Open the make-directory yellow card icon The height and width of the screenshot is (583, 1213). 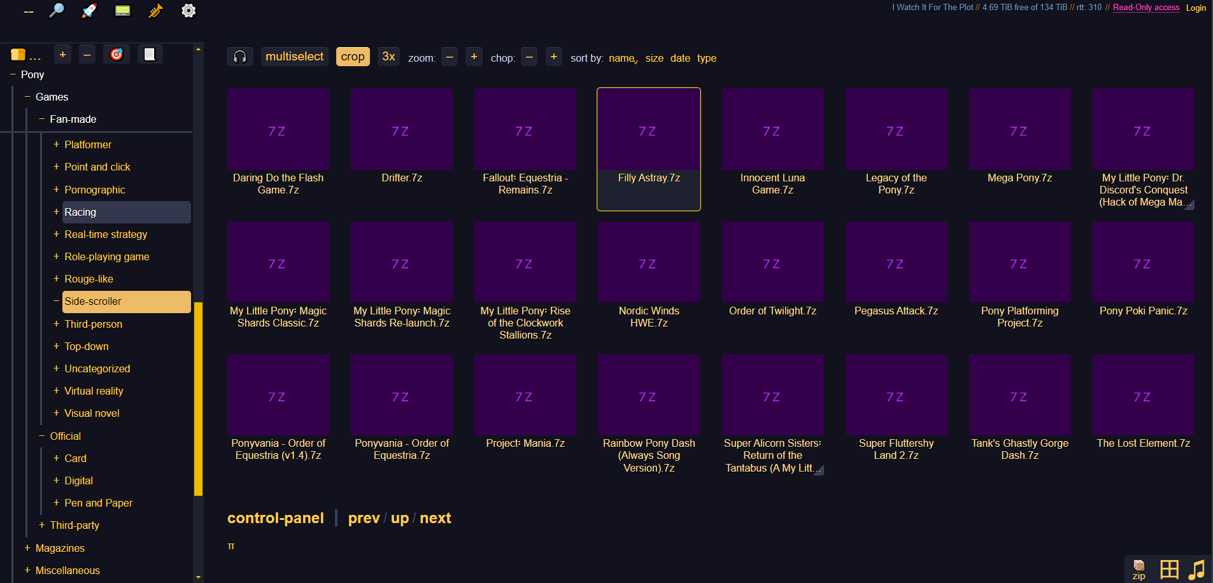pos(122,11)
